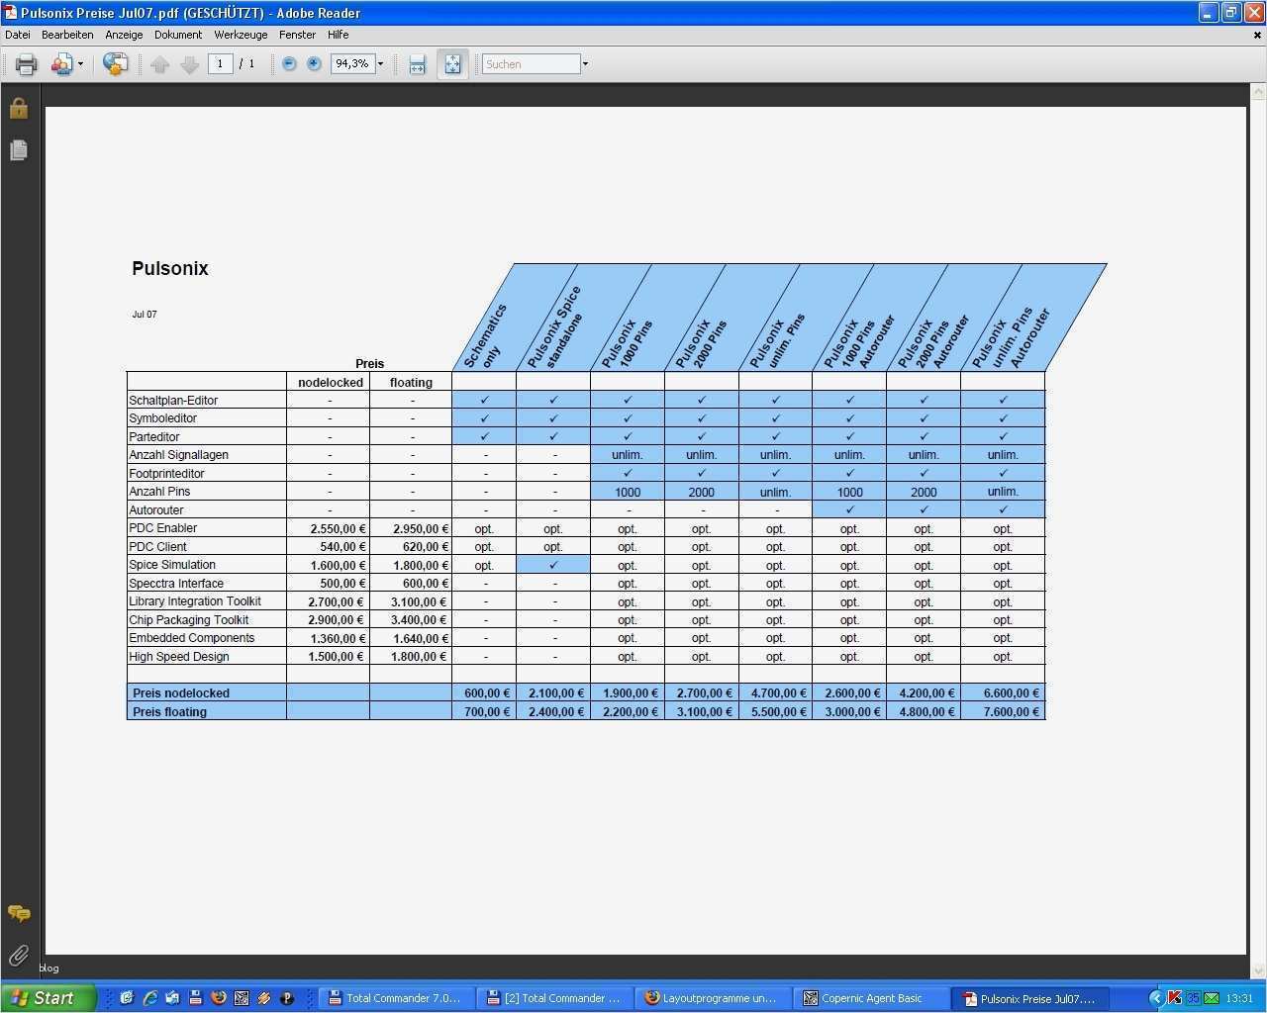Click the 94,3% zoom value box
The image size is (1267, 1013).
[x=352, y=63]
